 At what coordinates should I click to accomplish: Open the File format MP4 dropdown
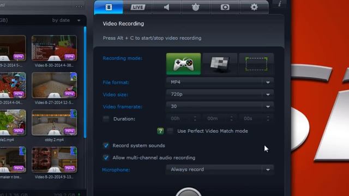(x=220, y=82)
